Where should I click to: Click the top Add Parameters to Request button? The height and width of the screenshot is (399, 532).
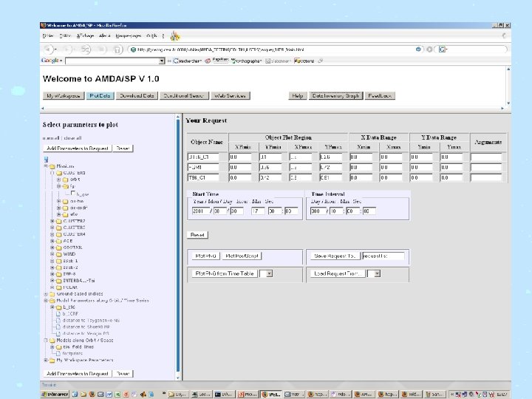(x=77, y=148)
